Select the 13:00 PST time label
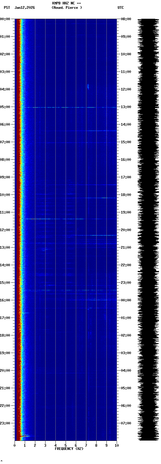 pos(5,248)
